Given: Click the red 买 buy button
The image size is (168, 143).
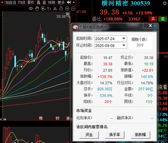Looking at the screenshot, I should coord(153,19).
